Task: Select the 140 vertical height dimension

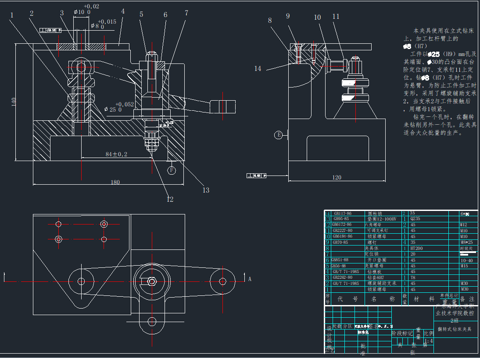Action: click(x=14, y=102)
